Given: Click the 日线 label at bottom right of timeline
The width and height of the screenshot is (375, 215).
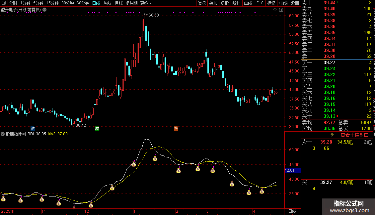Looking at the screenshot, I should pos(292,211).
